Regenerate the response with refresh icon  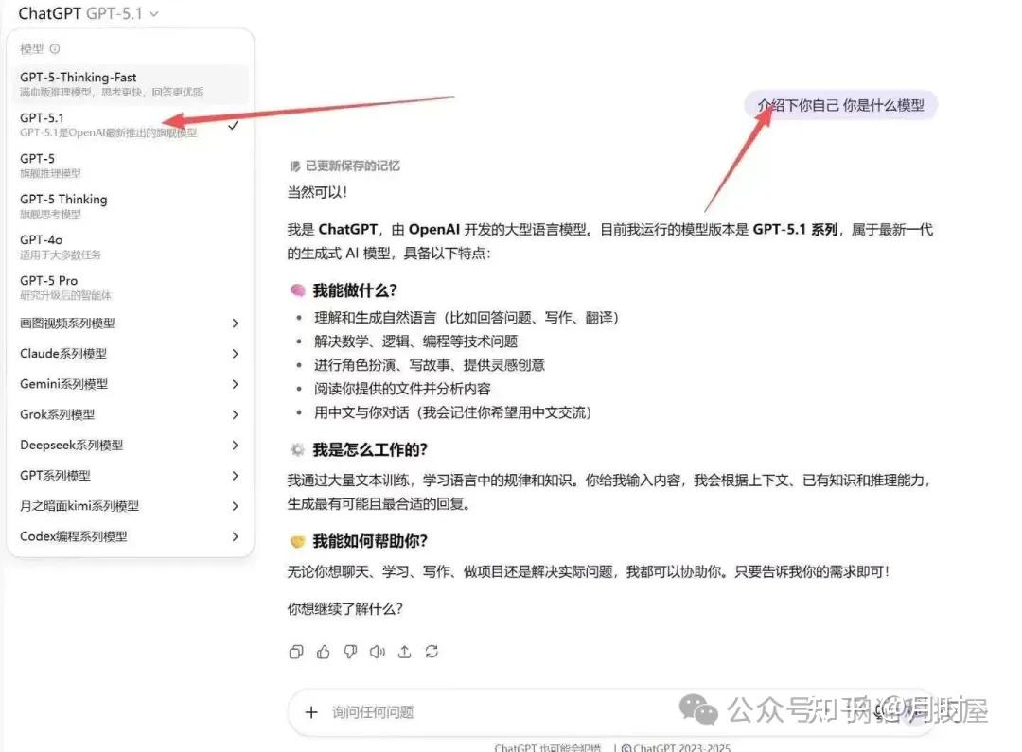tap(432, 652)
